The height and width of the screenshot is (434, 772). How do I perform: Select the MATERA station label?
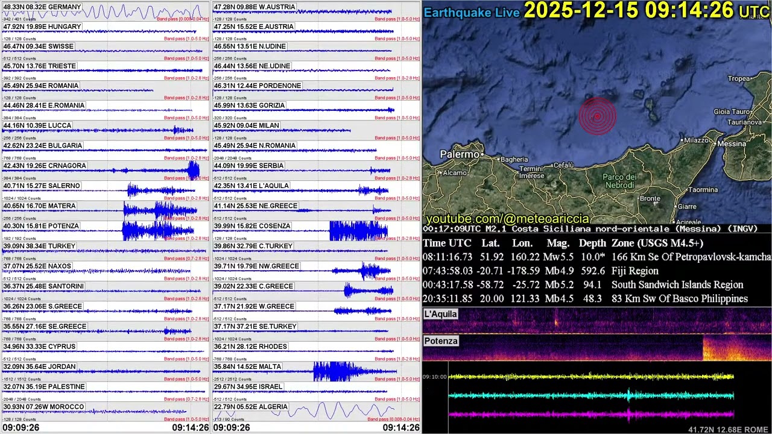point(40,206)
